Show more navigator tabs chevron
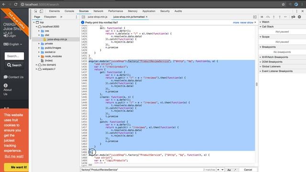306x172 pixels. (61, 17)
